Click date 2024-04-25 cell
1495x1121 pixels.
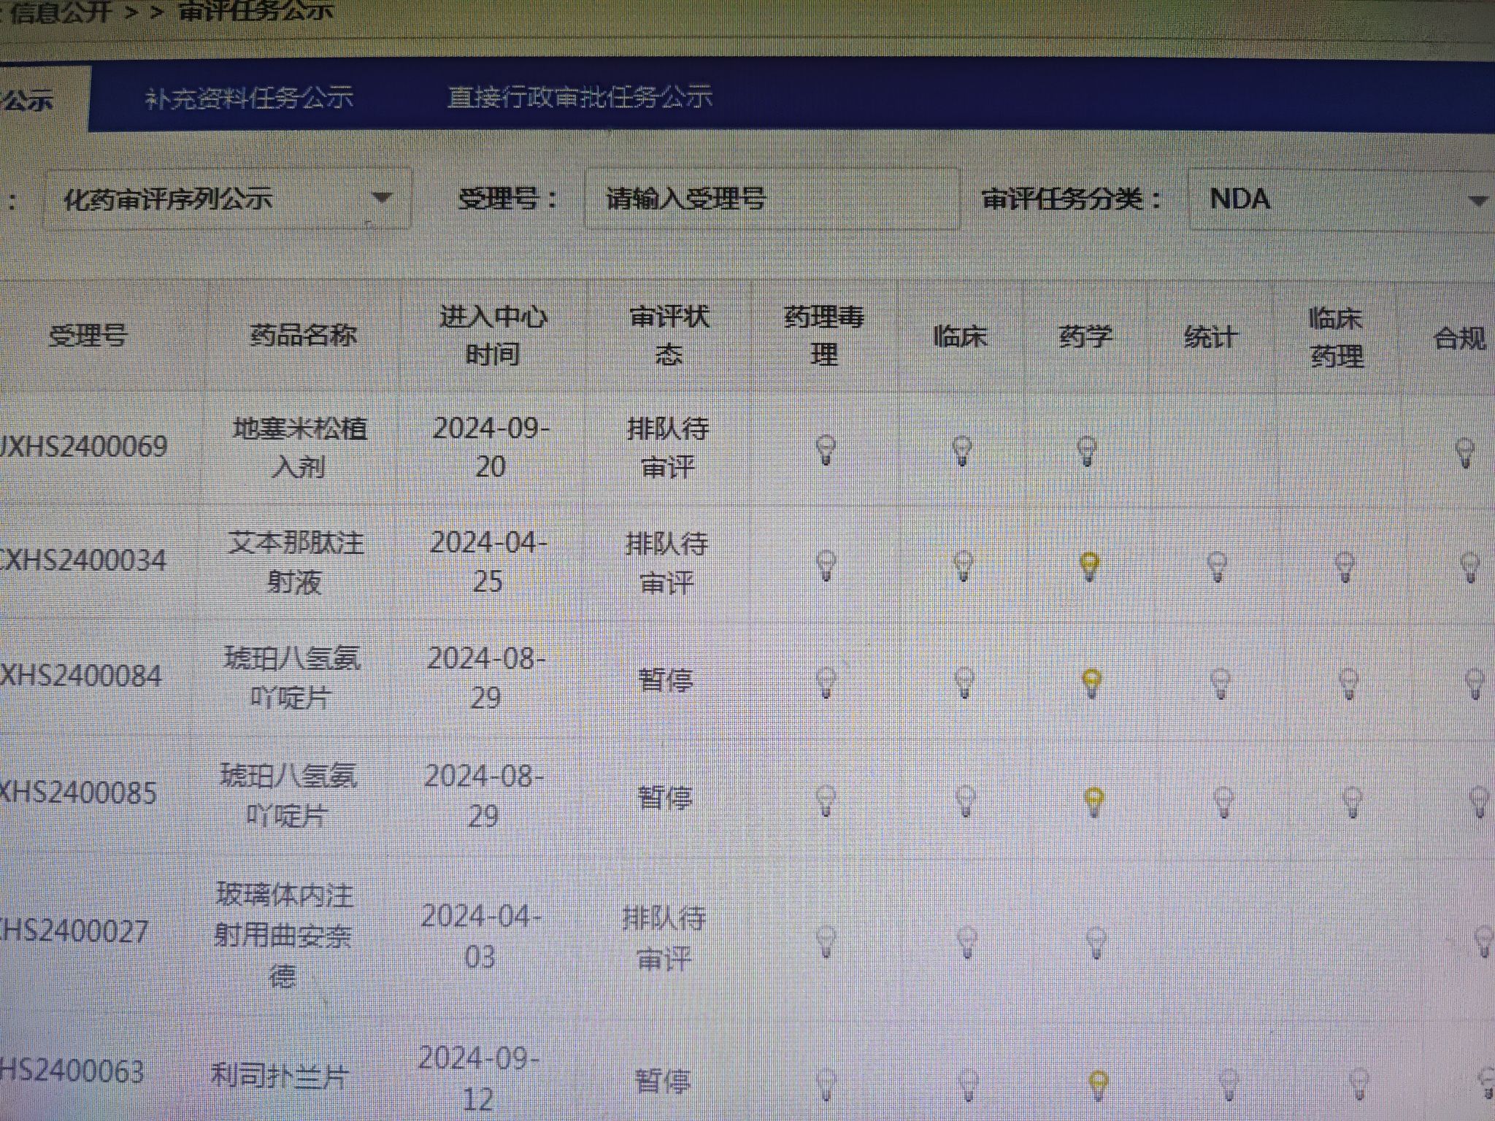pyautogui.click(x=488, y=561)
